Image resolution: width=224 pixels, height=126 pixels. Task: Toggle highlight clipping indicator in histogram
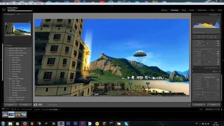coord(218,18)
